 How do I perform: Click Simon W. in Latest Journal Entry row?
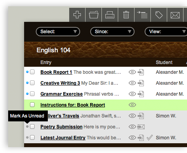coord(166,138)
